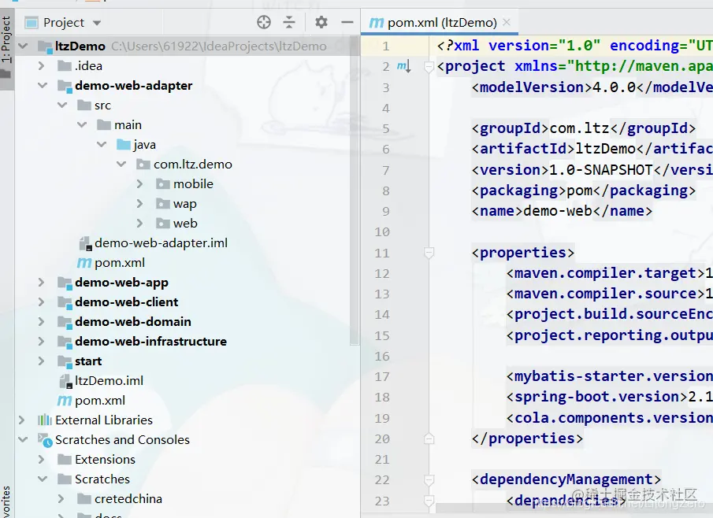This screenshot has width=713, height=518.
Task: Click fold end marker at line 20
Action: [429, 438]
